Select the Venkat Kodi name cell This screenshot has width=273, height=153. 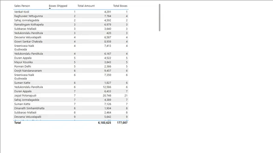click(22, 12)
